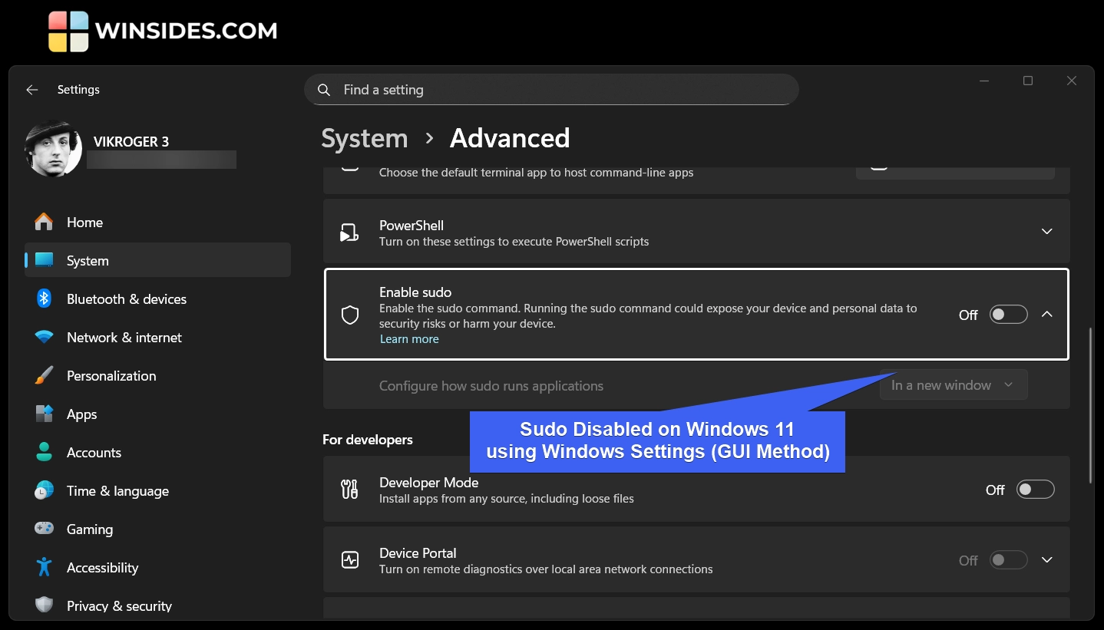
Task: Open Home in sidebar
Action: [157, 223]
